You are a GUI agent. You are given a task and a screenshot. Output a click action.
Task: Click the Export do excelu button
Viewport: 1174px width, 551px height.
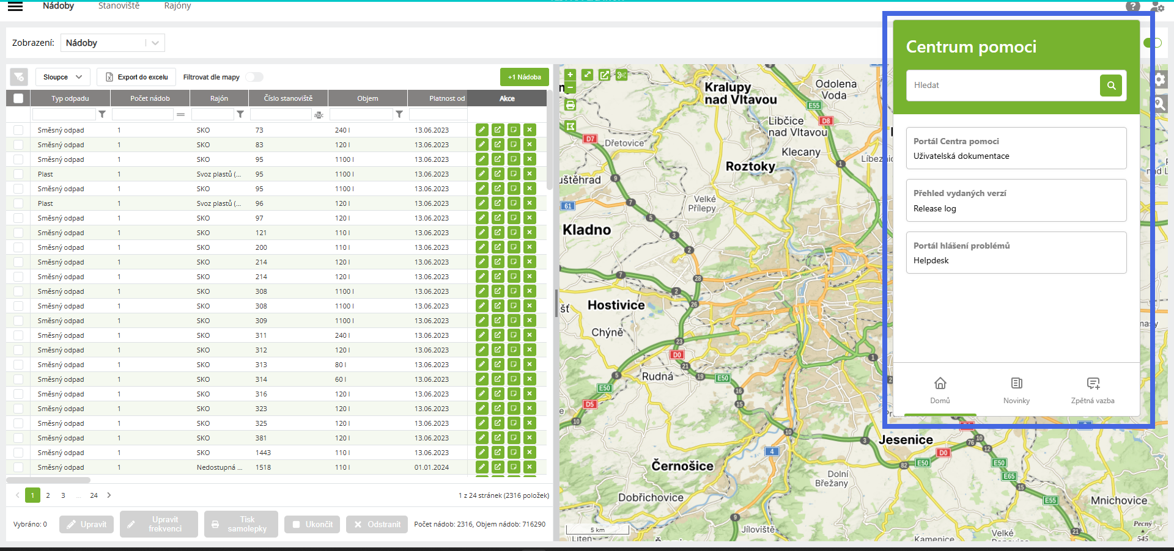point(136,77)
